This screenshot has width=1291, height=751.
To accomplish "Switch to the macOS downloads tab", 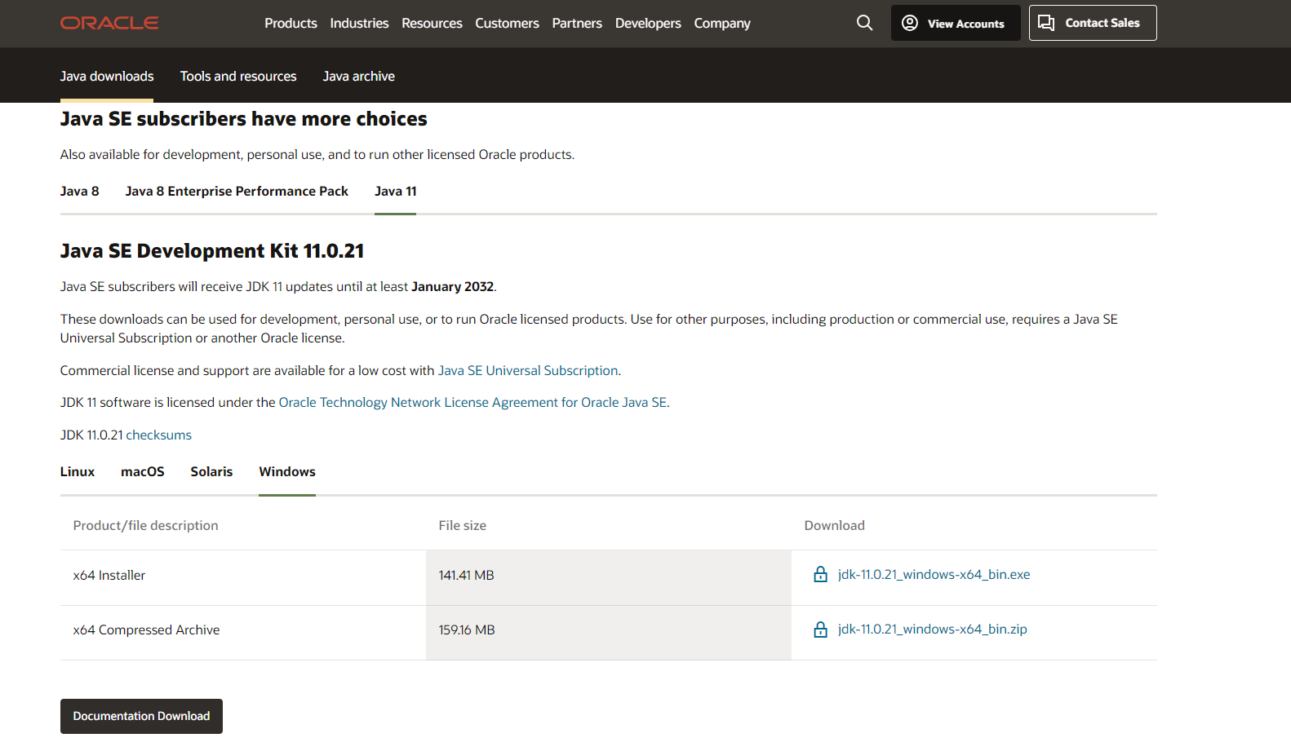I will point(143,471).
